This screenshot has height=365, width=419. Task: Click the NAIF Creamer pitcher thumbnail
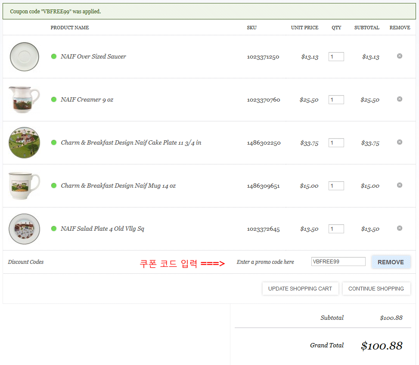(24, 99)
